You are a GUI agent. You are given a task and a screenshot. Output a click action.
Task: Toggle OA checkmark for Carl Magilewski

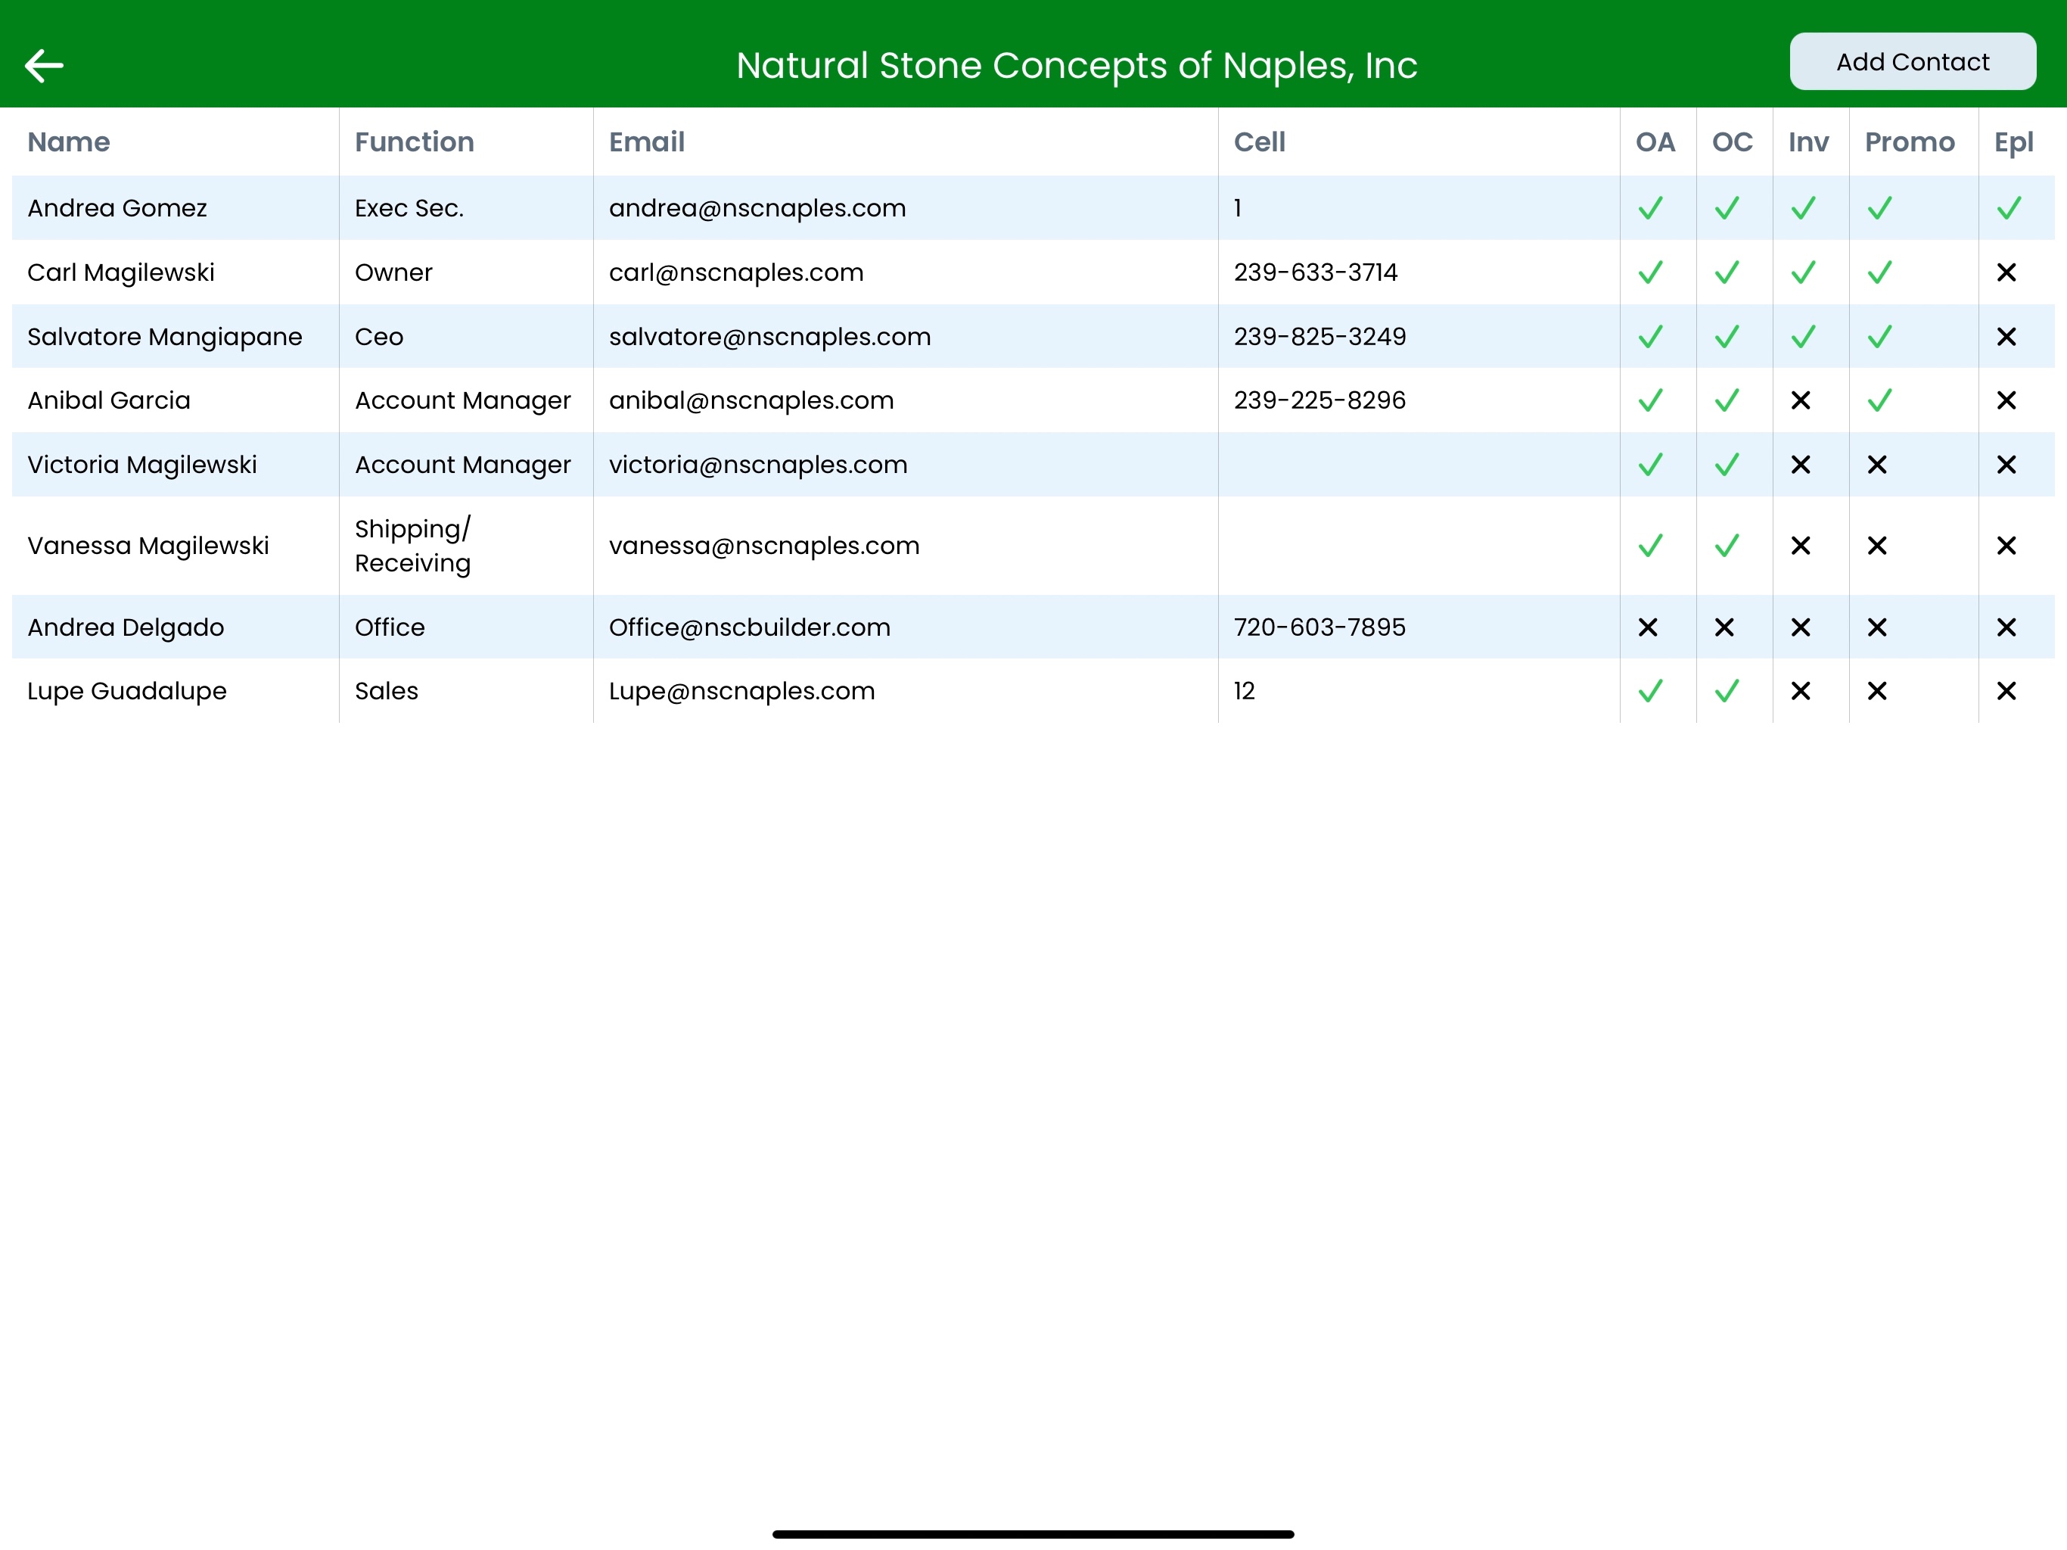coord(1650,272)
